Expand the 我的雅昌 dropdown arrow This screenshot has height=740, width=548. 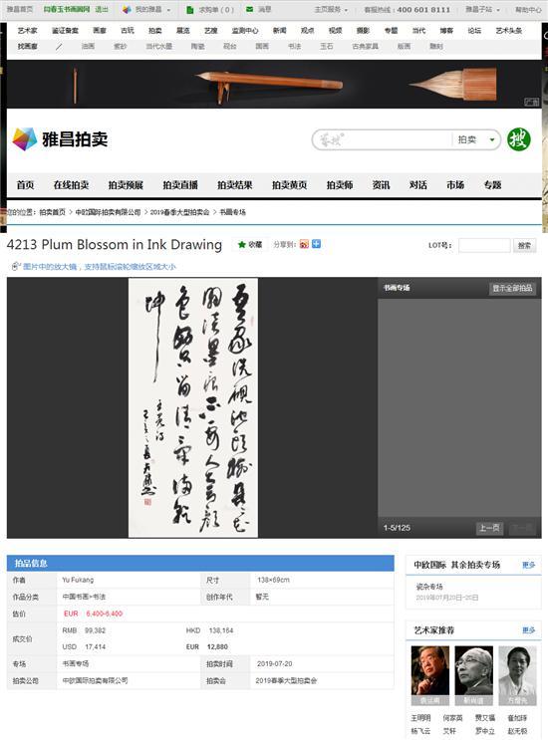(168, 10)
